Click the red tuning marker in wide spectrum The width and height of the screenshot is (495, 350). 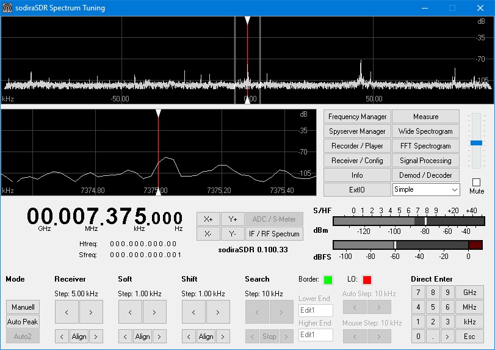coord(248,60)
